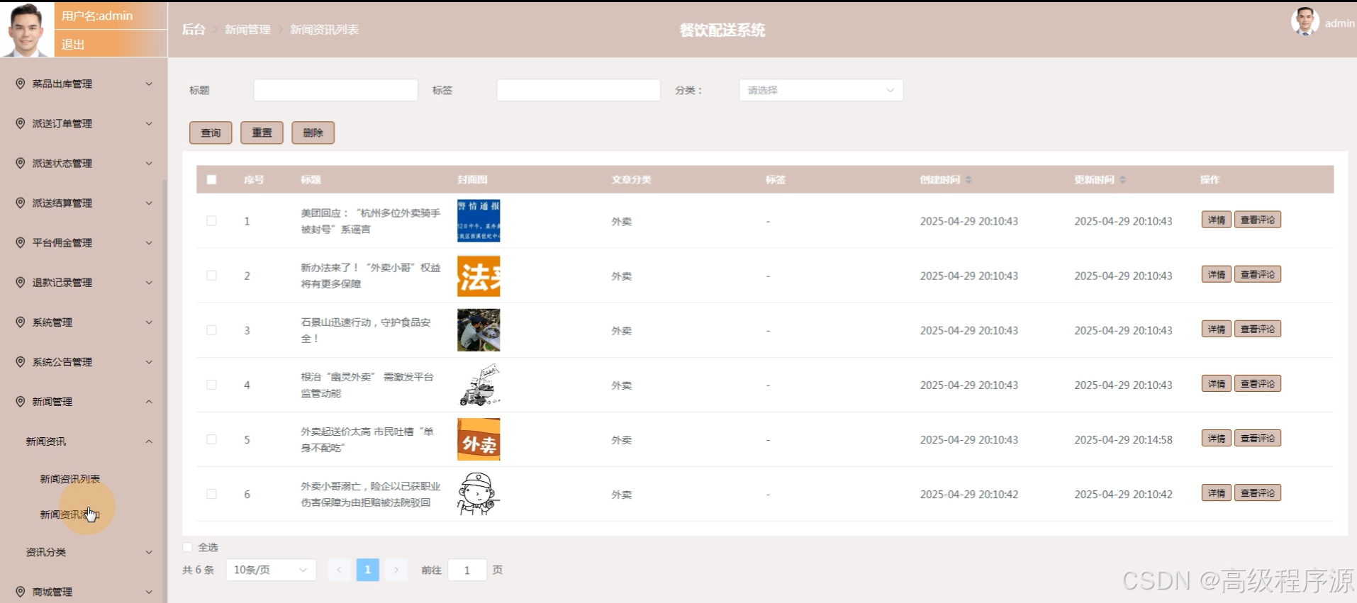The width and height of the screenshot is (1357, 603).
Task: Focus the 标签 search input field
Action: (579, 90)
